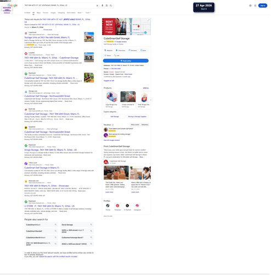This screenshot has width=271, height=275.
Task: Click CubeSmart phone number link
Action: [115, 69]
